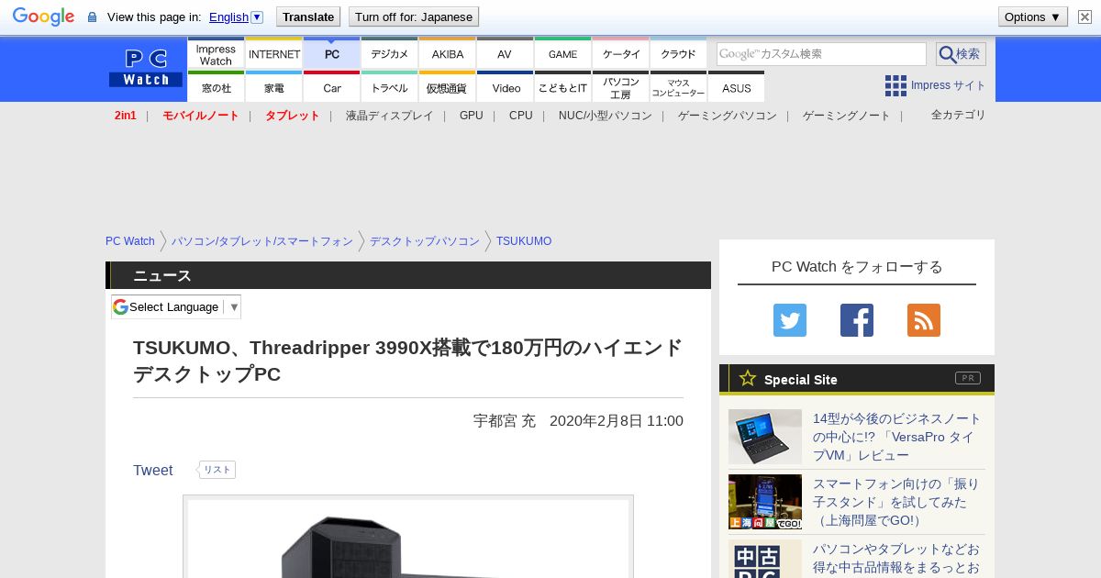
Task: Open the 中古品情報 article link
Action: click(896, 559)
